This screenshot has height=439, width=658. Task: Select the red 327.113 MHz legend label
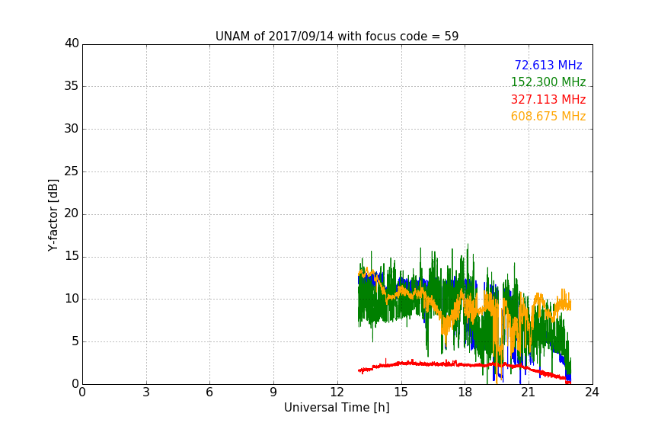tap(548, 100)
